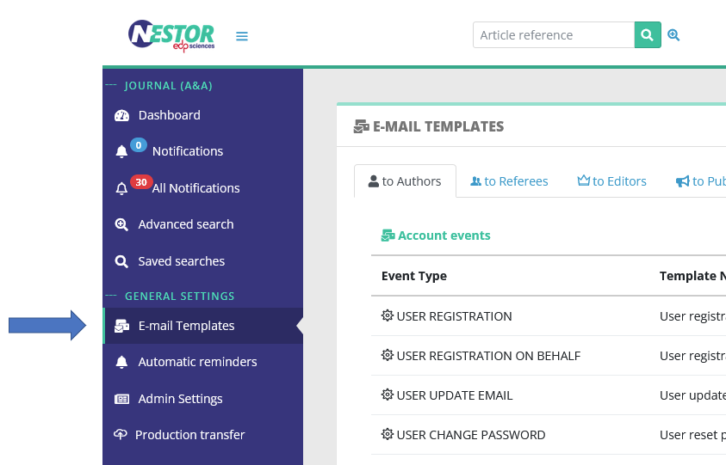Click the Dashboard gauge icon
This screenshot has height=465, width=726.
coord(121,115)
